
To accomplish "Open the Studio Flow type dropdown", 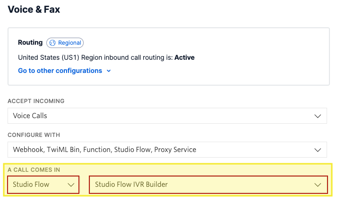I will pos(43,184).
